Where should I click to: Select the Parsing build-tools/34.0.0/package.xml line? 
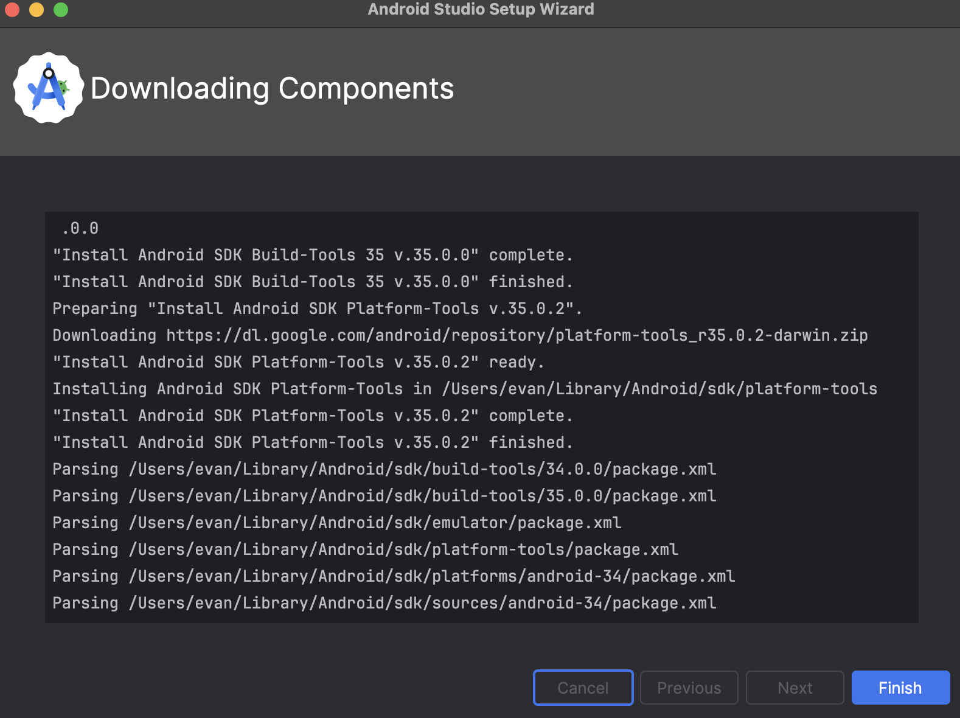[384, 469]
